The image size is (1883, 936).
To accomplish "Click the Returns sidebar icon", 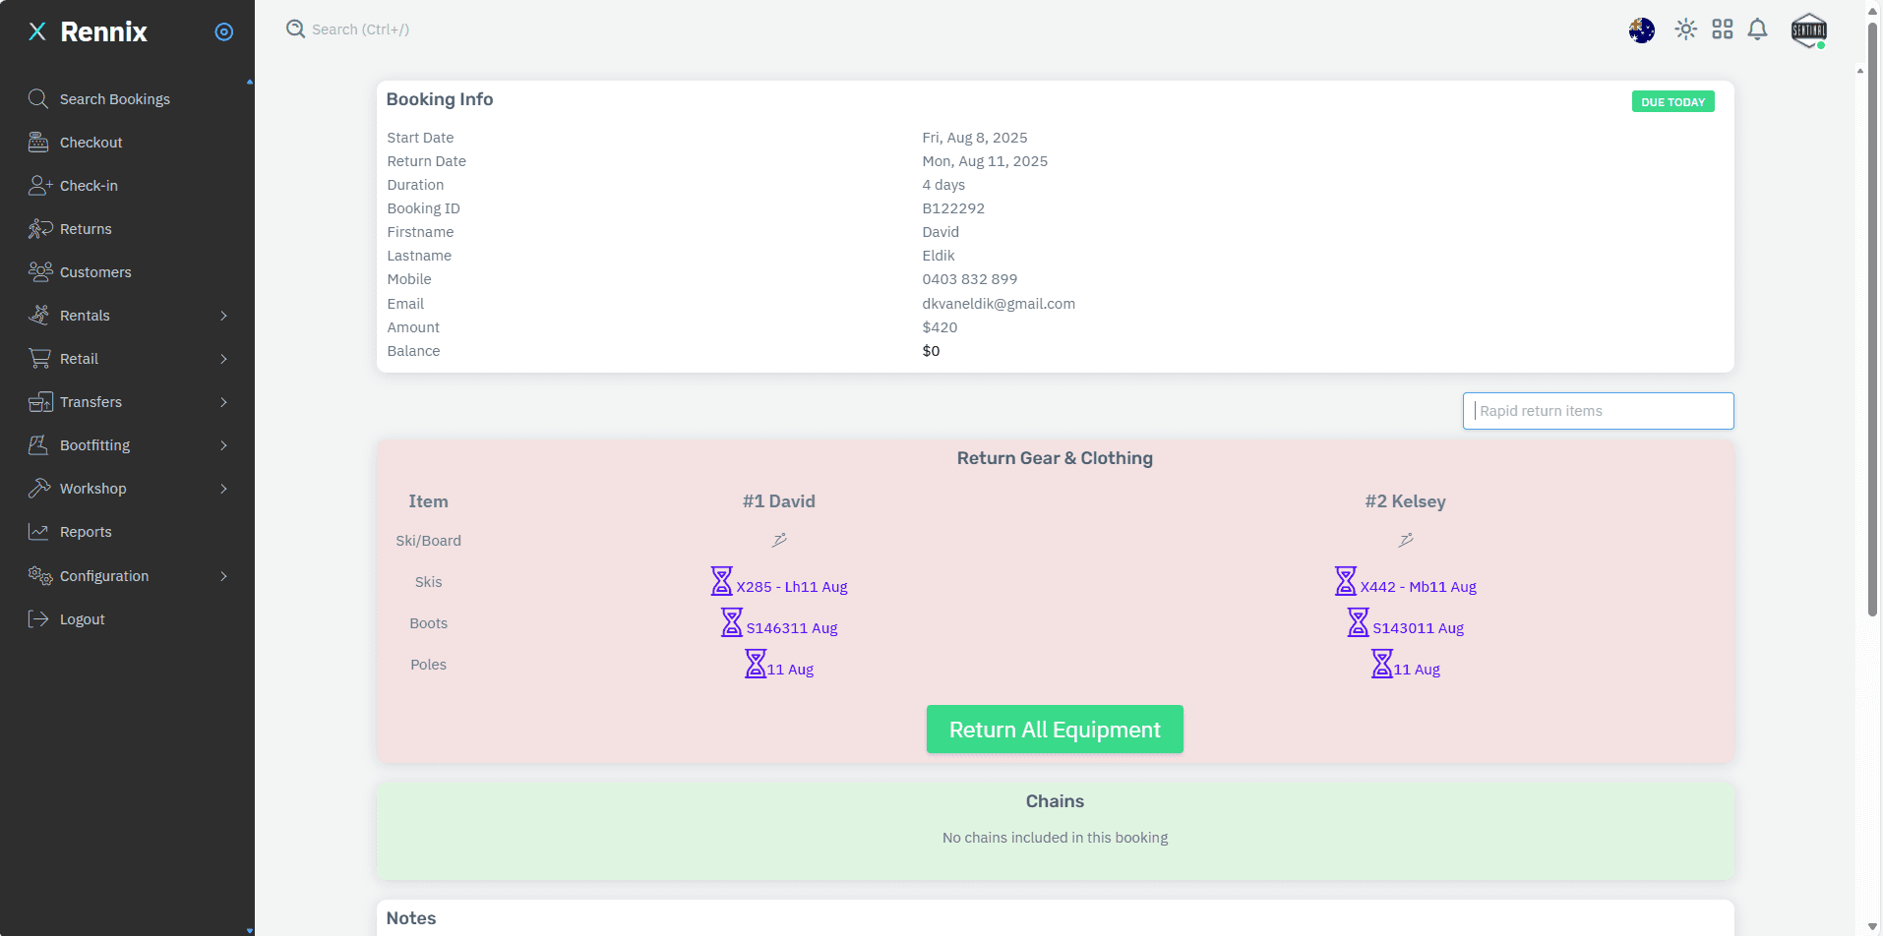I will (40, 228).
